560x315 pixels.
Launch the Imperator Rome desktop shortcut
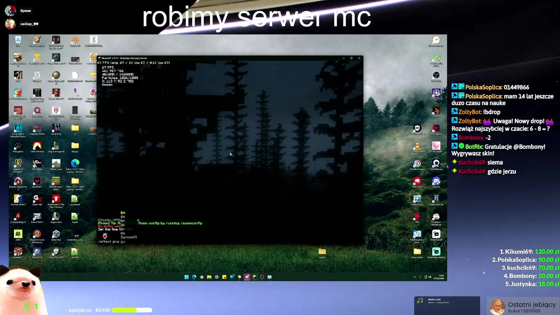pyautogui.click(x=37, y=129)
